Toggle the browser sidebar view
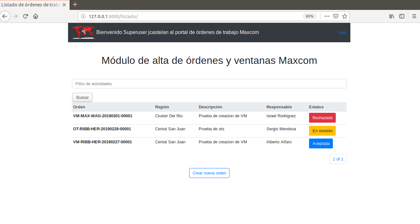Screen dimensions: 420x224 click(402, 16)
